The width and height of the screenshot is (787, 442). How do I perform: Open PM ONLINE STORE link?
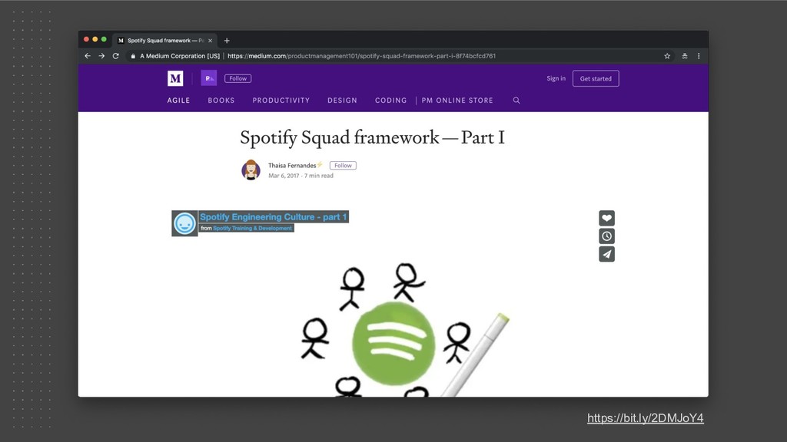coord(457,101)
